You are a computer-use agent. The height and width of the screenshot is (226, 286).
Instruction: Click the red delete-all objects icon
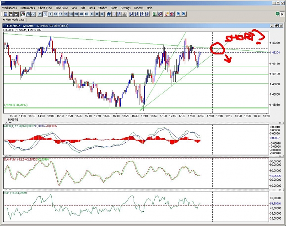click(172, 14)
